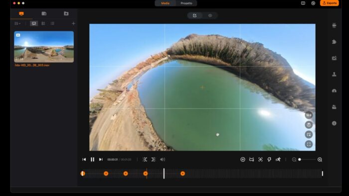Enable Deep Track with the target-frame icon
349x196 pixels.
coord(260,159)
